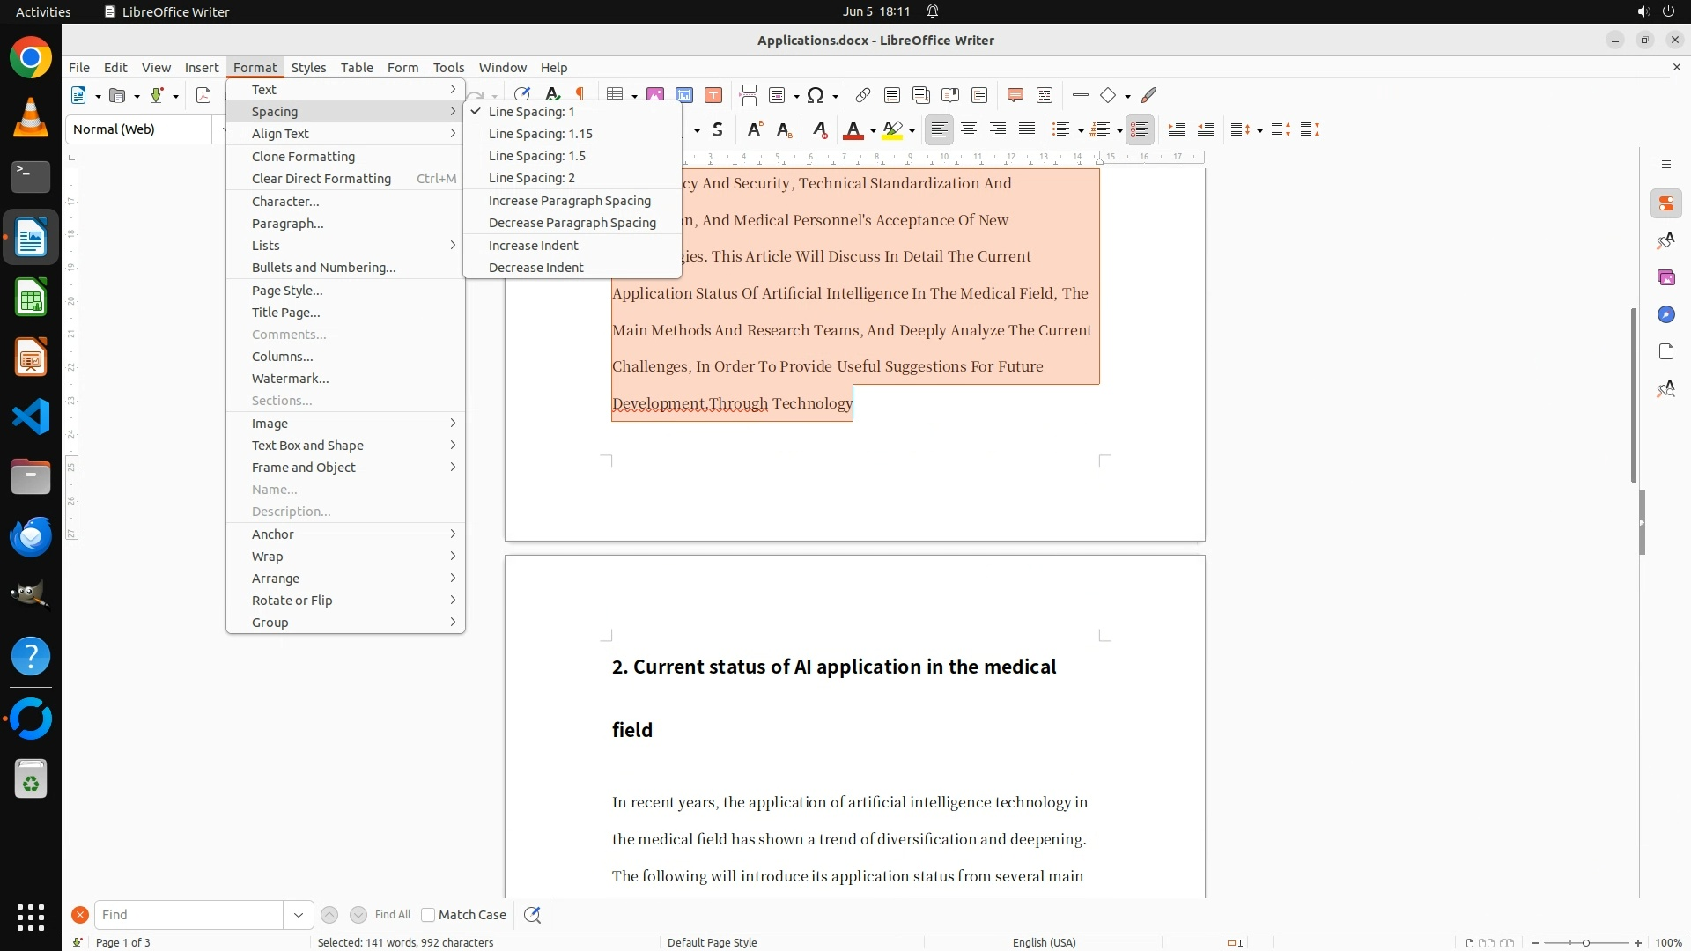Click the Insert Comment speech bubble icon
This screenshot has width=1691, height=951.
pyautogui.click(x=1015, y=95)
